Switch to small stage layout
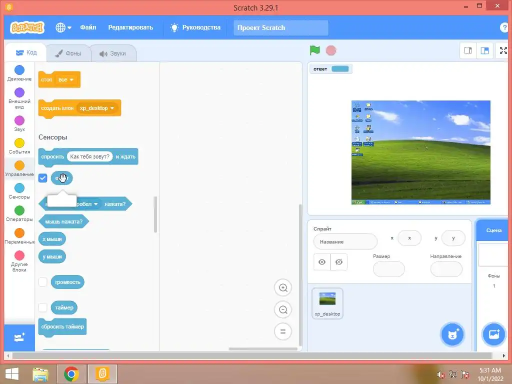The width and height of the screenshot is (512, 384). point(468,50)
